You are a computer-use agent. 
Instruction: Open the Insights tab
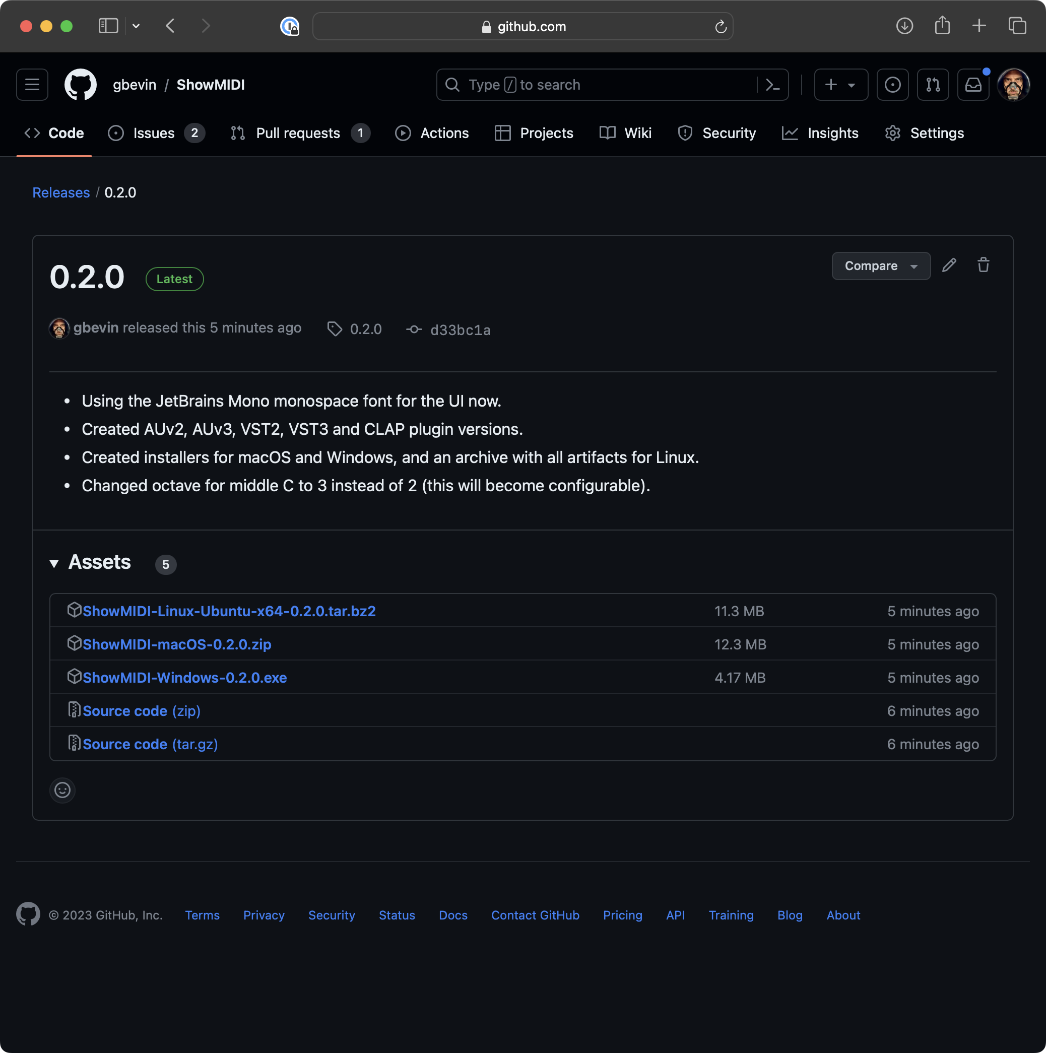click(x=820, y=133)
